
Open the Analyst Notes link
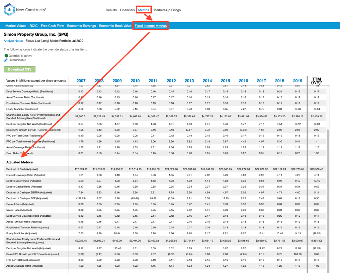coord(13,41)
